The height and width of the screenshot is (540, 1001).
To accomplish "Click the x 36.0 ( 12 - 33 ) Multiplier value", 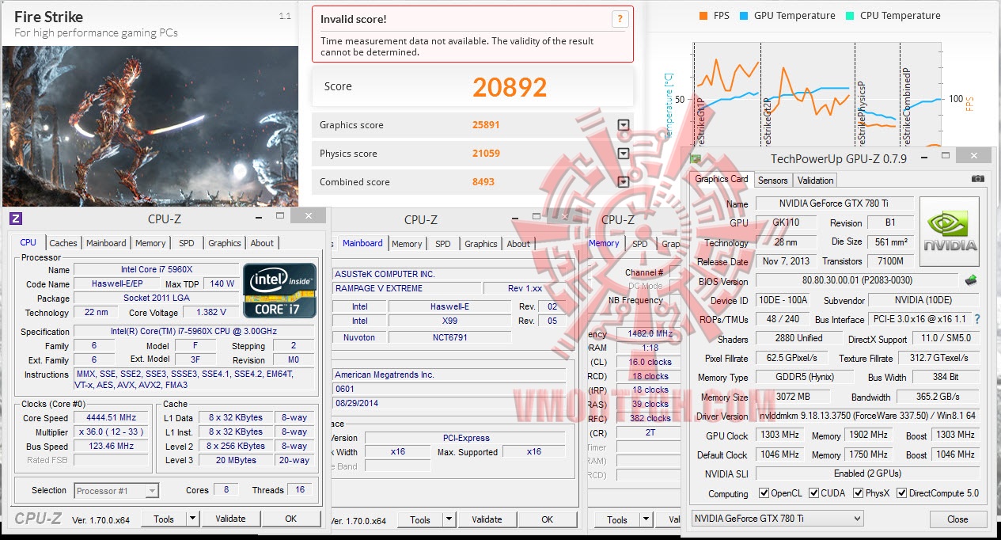I will point(112,432).
